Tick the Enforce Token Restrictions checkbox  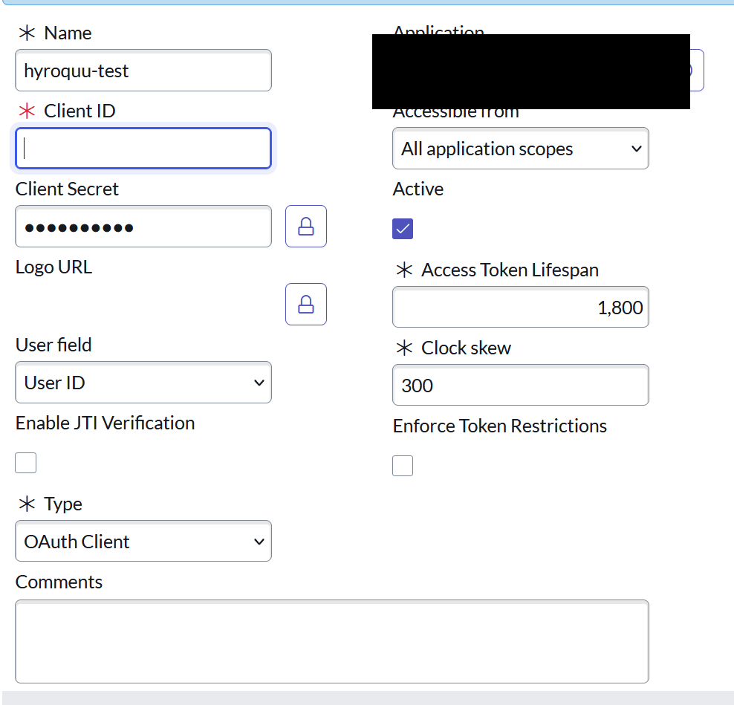[403, 466]
